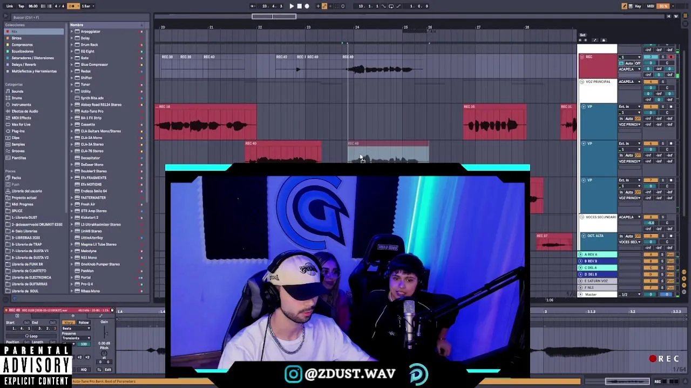
Task: Unfold the VOZ PRINCIPAL group track
Action: [x=582, y=82]
